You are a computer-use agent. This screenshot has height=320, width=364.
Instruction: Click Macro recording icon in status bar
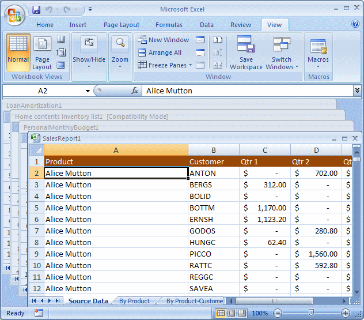coord(39,313)
